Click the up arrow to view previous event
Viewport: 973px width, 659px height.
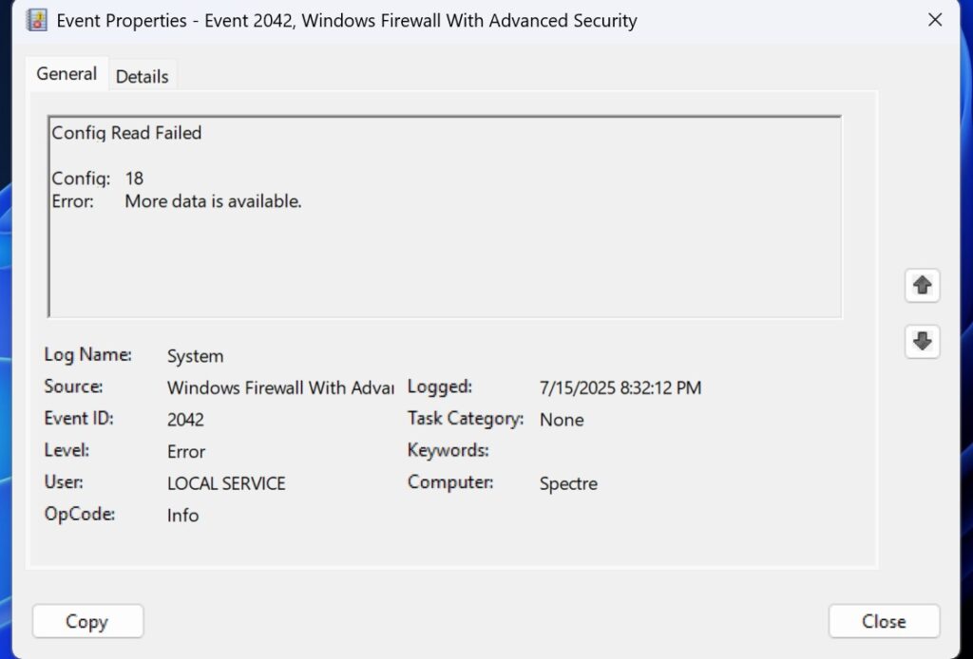click(x=922, y=285)
